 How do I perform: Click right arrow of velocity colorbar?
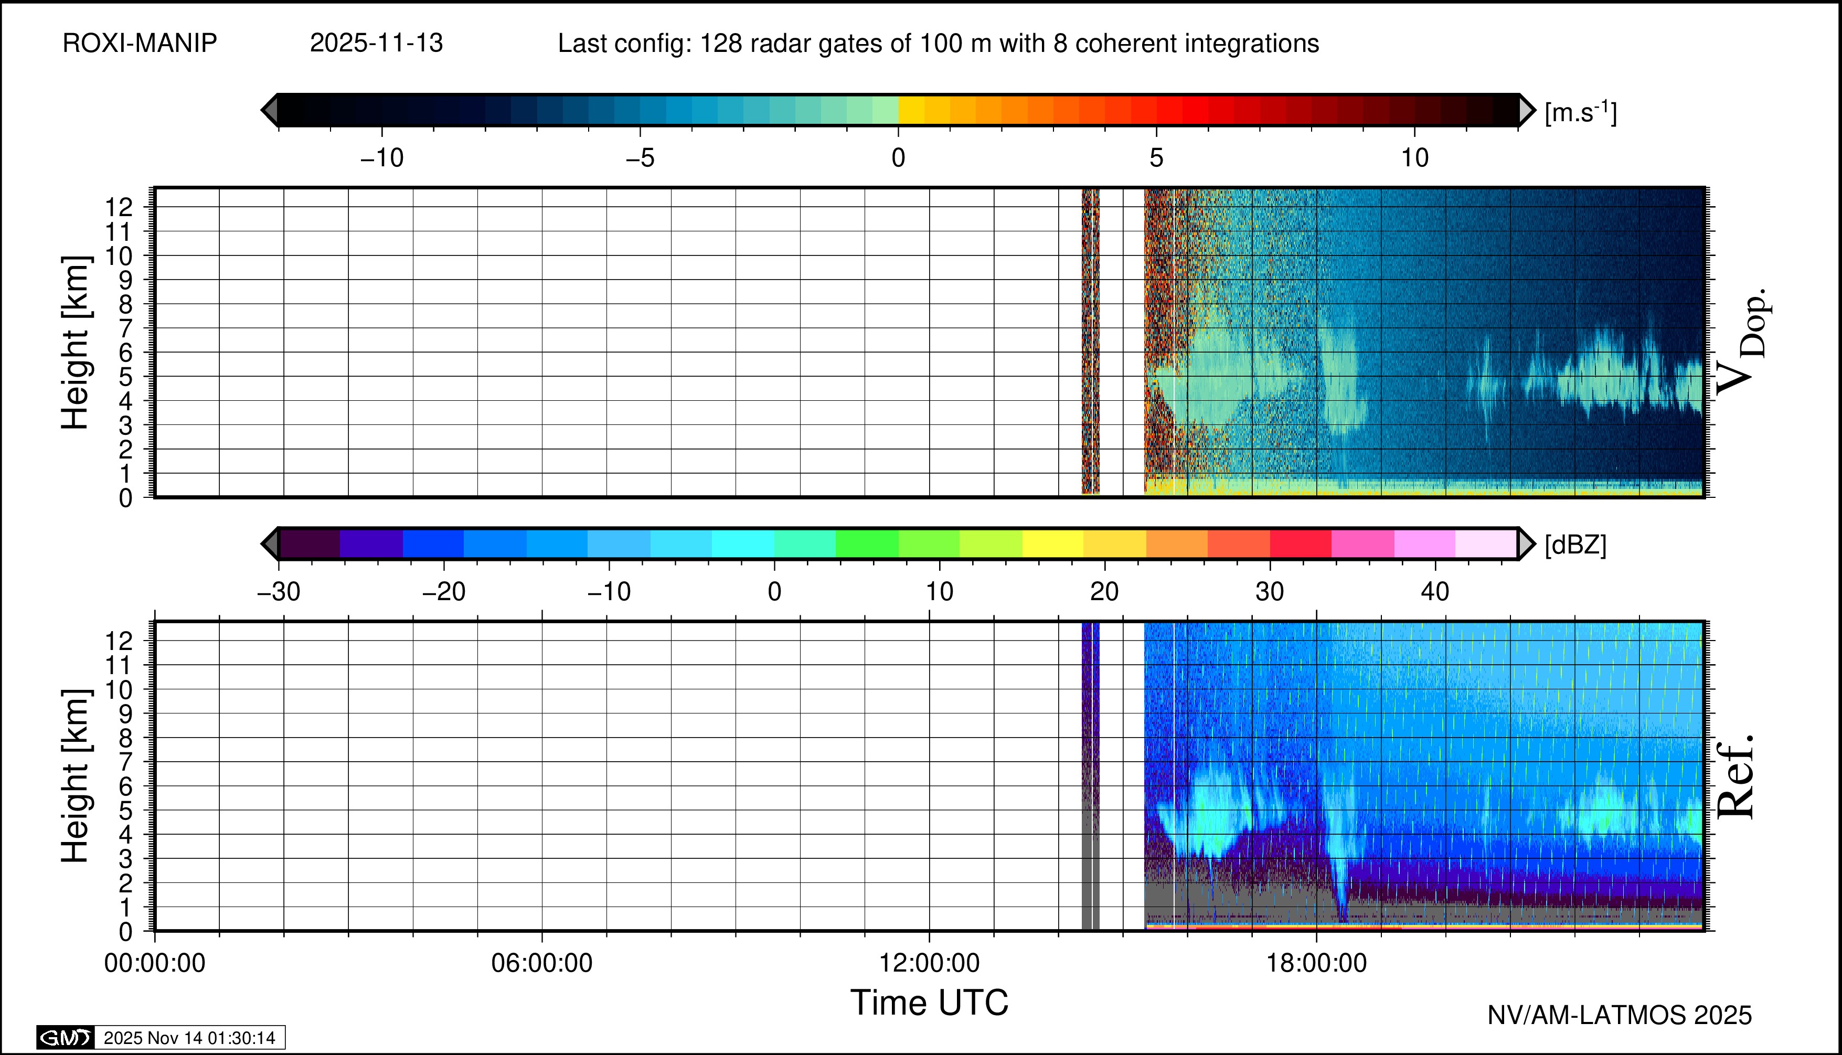click(x=1527, y=110)
